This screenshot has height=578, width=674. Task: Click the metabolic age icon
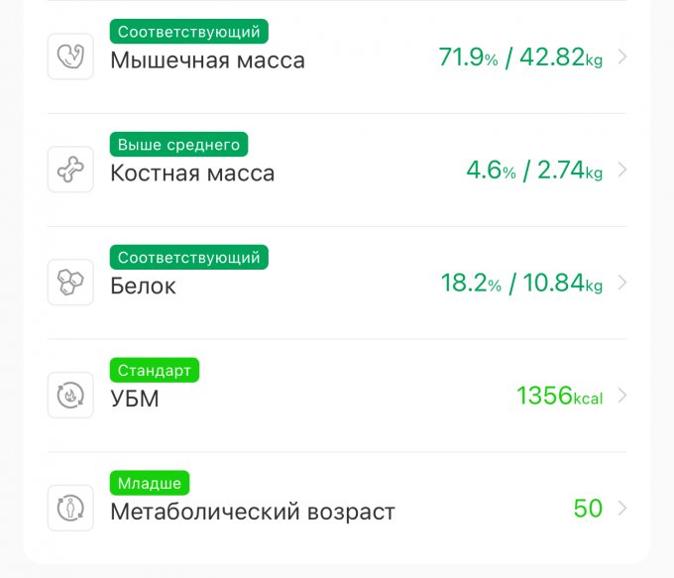[x=70, y=509]
